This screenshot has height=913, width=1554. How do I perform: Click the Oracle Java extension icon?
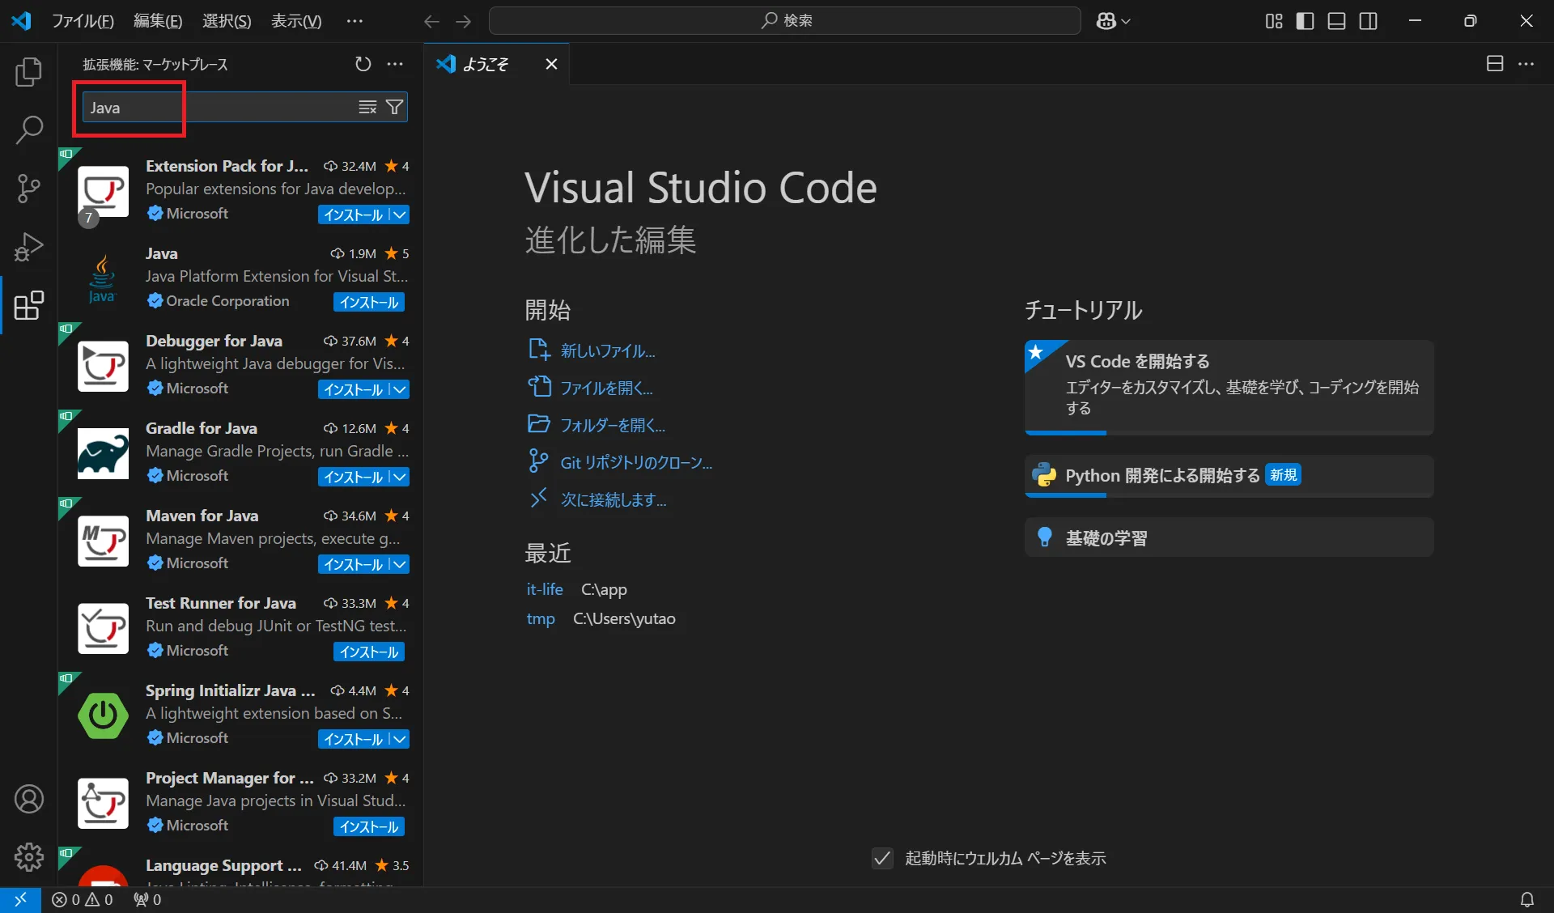tap(102, 279)
